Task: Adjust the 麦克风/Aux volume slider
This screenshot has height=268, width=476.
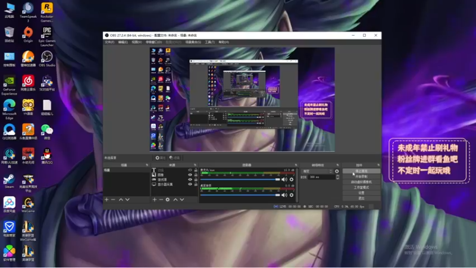Action: click(x=240, y=179)
